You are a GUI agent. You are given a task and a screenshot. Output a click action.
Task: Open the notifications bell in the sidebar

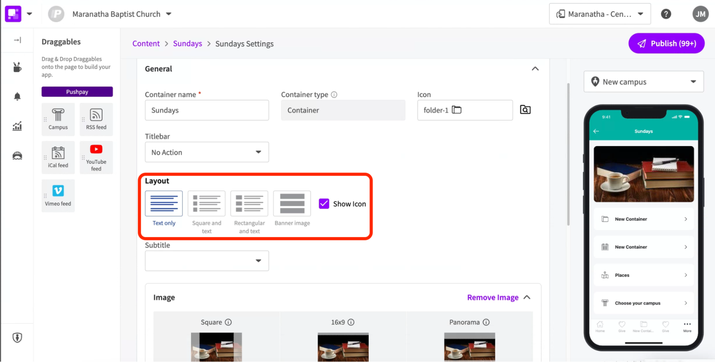[x=17, y=96]
